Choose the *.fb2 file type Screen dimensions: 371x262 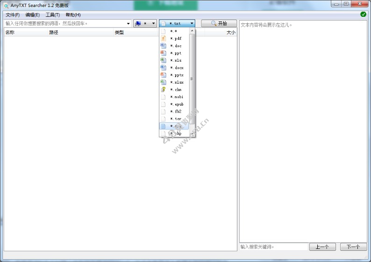174,111
